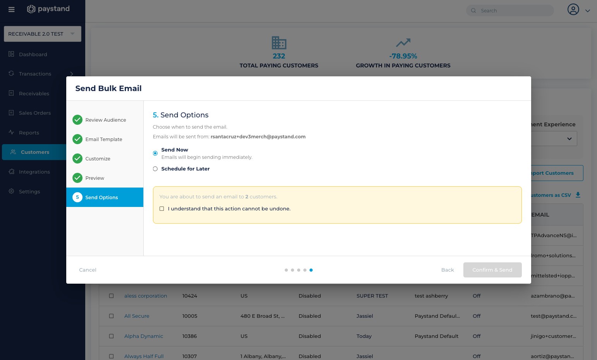Go to the Preview step

coord(105,178)
